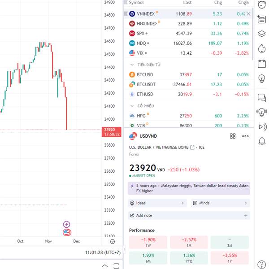Viewport: 269px width, 269px height.
Task: Open the Calendar icon in sidebar
Action: (x=262, y=64)
